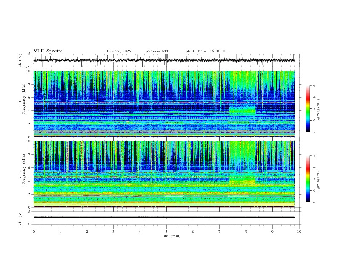Click the ch.2 spectrogram panel
The height and width of the screenshot is (260, 337).
click(164, 174)
